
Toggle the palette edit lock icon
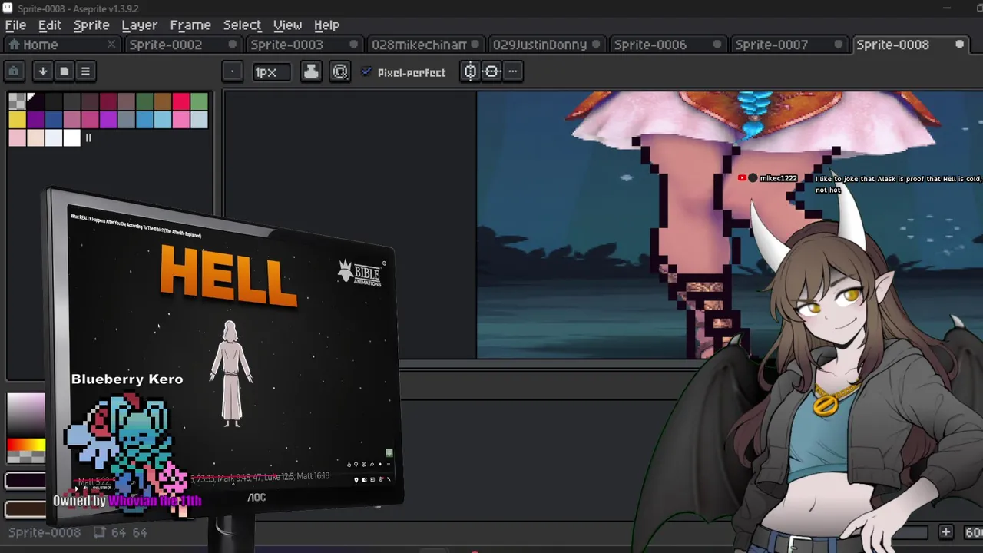[14, 71]
